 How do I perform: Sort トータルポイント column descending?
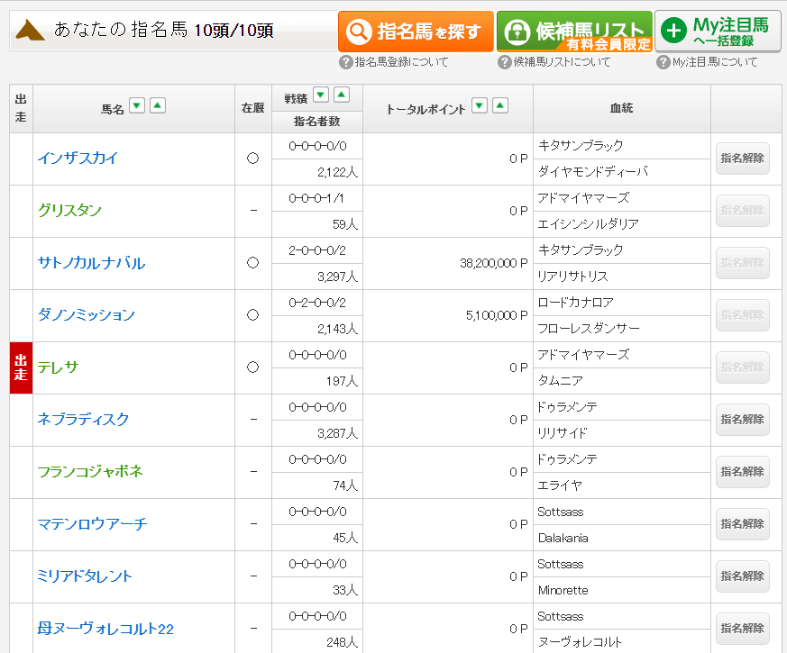point(480,106)
